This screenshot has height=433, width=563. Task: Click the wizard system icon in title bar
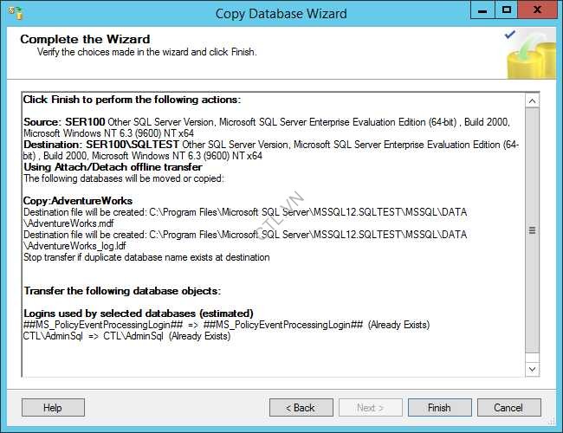(14, 14)
